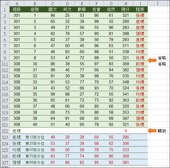Select column A header
This screenshot has height=168, width=170.
[17, 4]
